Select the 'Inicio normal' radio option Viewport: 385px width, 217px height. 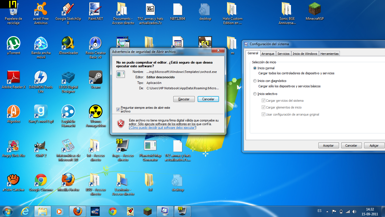tap(255, 68)
